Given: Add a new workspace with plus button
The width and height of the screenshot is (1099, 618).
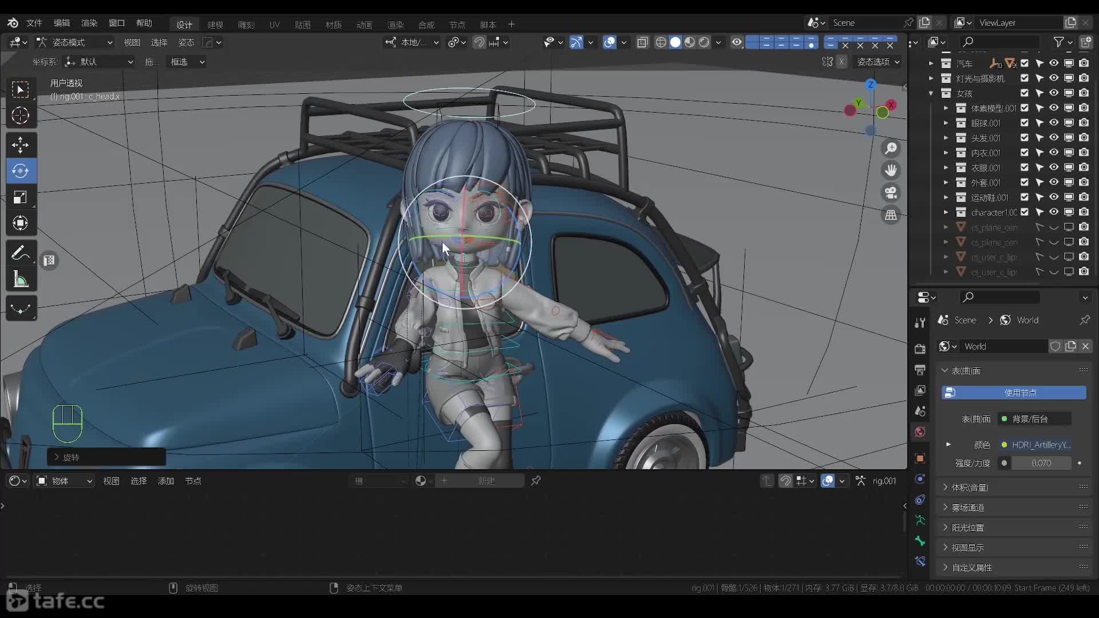Looking at the screenshot, I should point(511,24).
